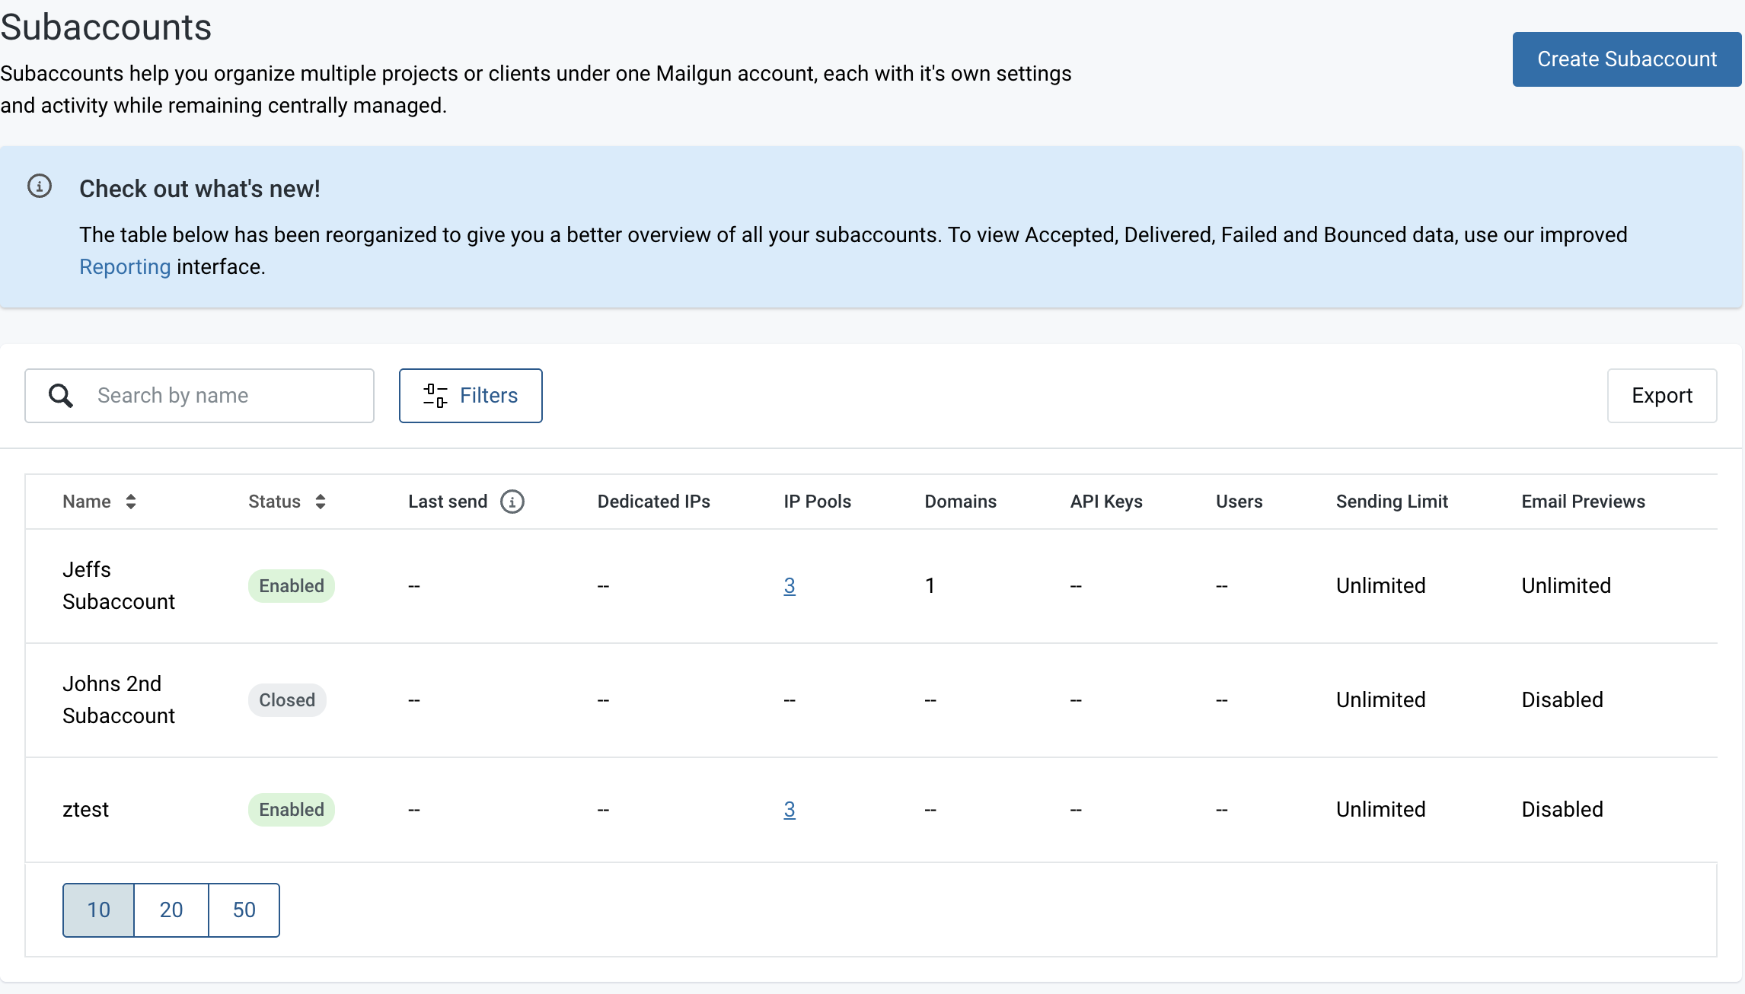Click the Create Subaccount button
1745x994 pixels.
pos(1626,59)
